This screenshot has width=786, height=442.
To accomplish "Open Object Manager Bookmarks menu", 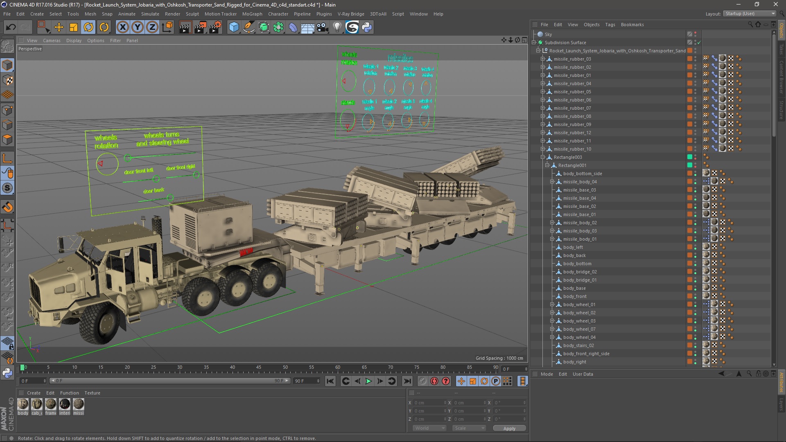I will point(632,25).
